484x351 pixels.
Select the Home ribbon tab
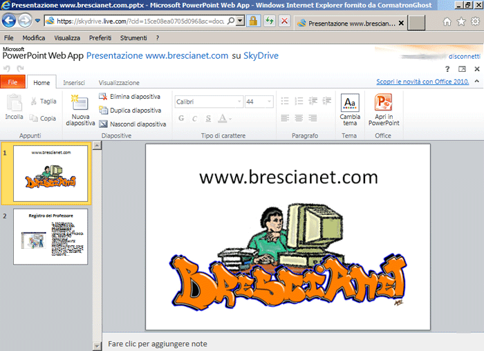[x=41, y=82]
